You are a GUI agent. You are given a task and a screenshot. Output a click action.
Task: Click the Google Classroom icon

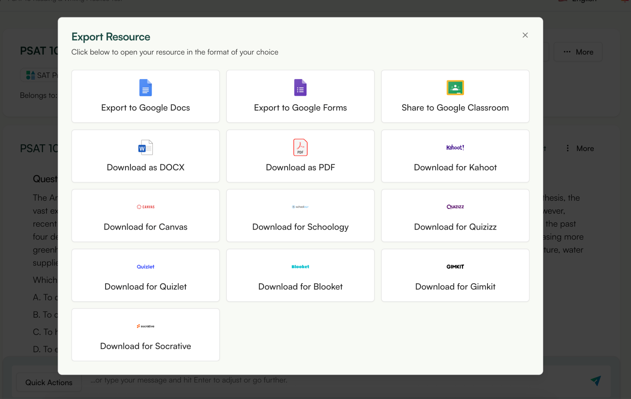(455, 88)
